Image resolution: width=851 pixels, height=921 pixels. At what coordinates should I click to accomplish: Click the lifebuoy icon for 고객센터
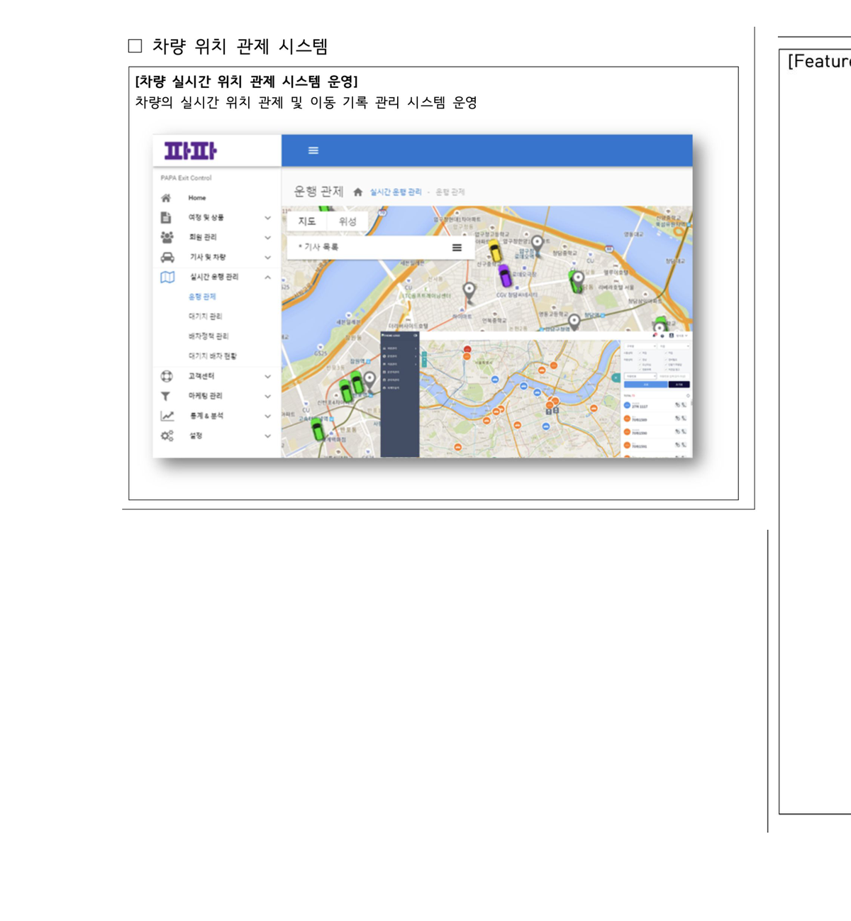tap(167, 377)
